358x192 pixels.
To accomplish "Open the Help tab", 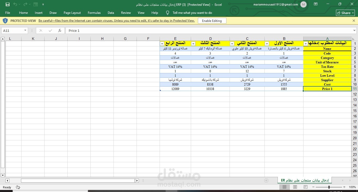I will [155, 13].
